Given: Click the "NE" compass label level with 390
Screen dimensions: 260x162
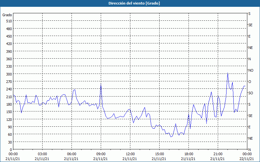Looking at the screenshot, I should pos(250,48).
